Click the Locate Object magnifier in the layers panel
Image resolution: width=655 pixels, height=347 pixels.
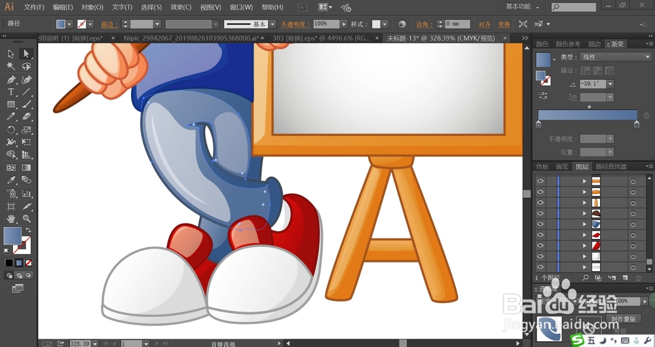(585, 277)
